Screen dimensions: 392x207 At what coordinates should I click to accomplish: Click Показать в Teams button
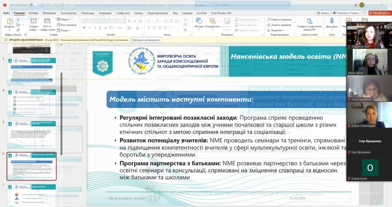(x=346, y=13)
